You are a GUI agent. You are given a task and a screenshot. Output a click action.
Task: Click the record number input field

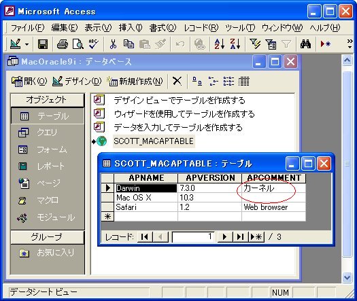pos(193,237)
